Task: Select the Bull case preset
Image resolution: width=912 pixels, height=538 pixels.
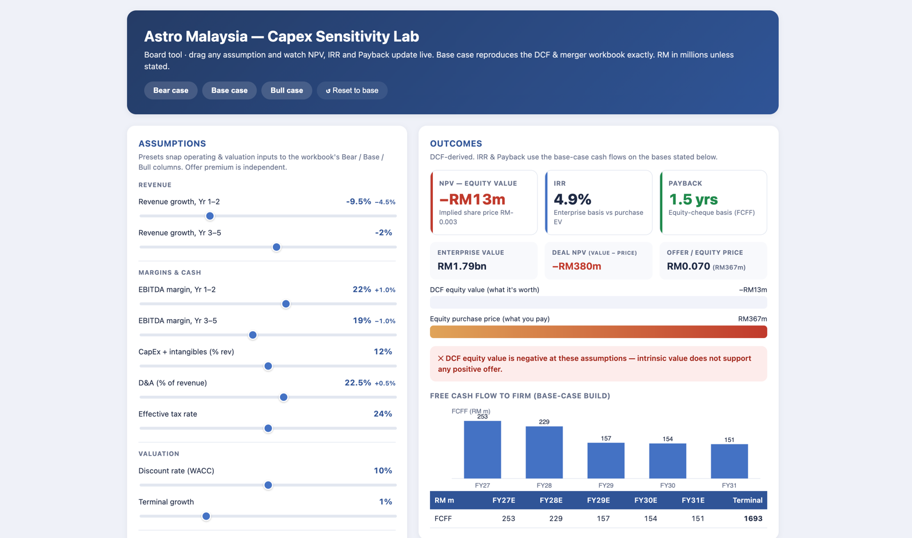Action: pos(286,90)
